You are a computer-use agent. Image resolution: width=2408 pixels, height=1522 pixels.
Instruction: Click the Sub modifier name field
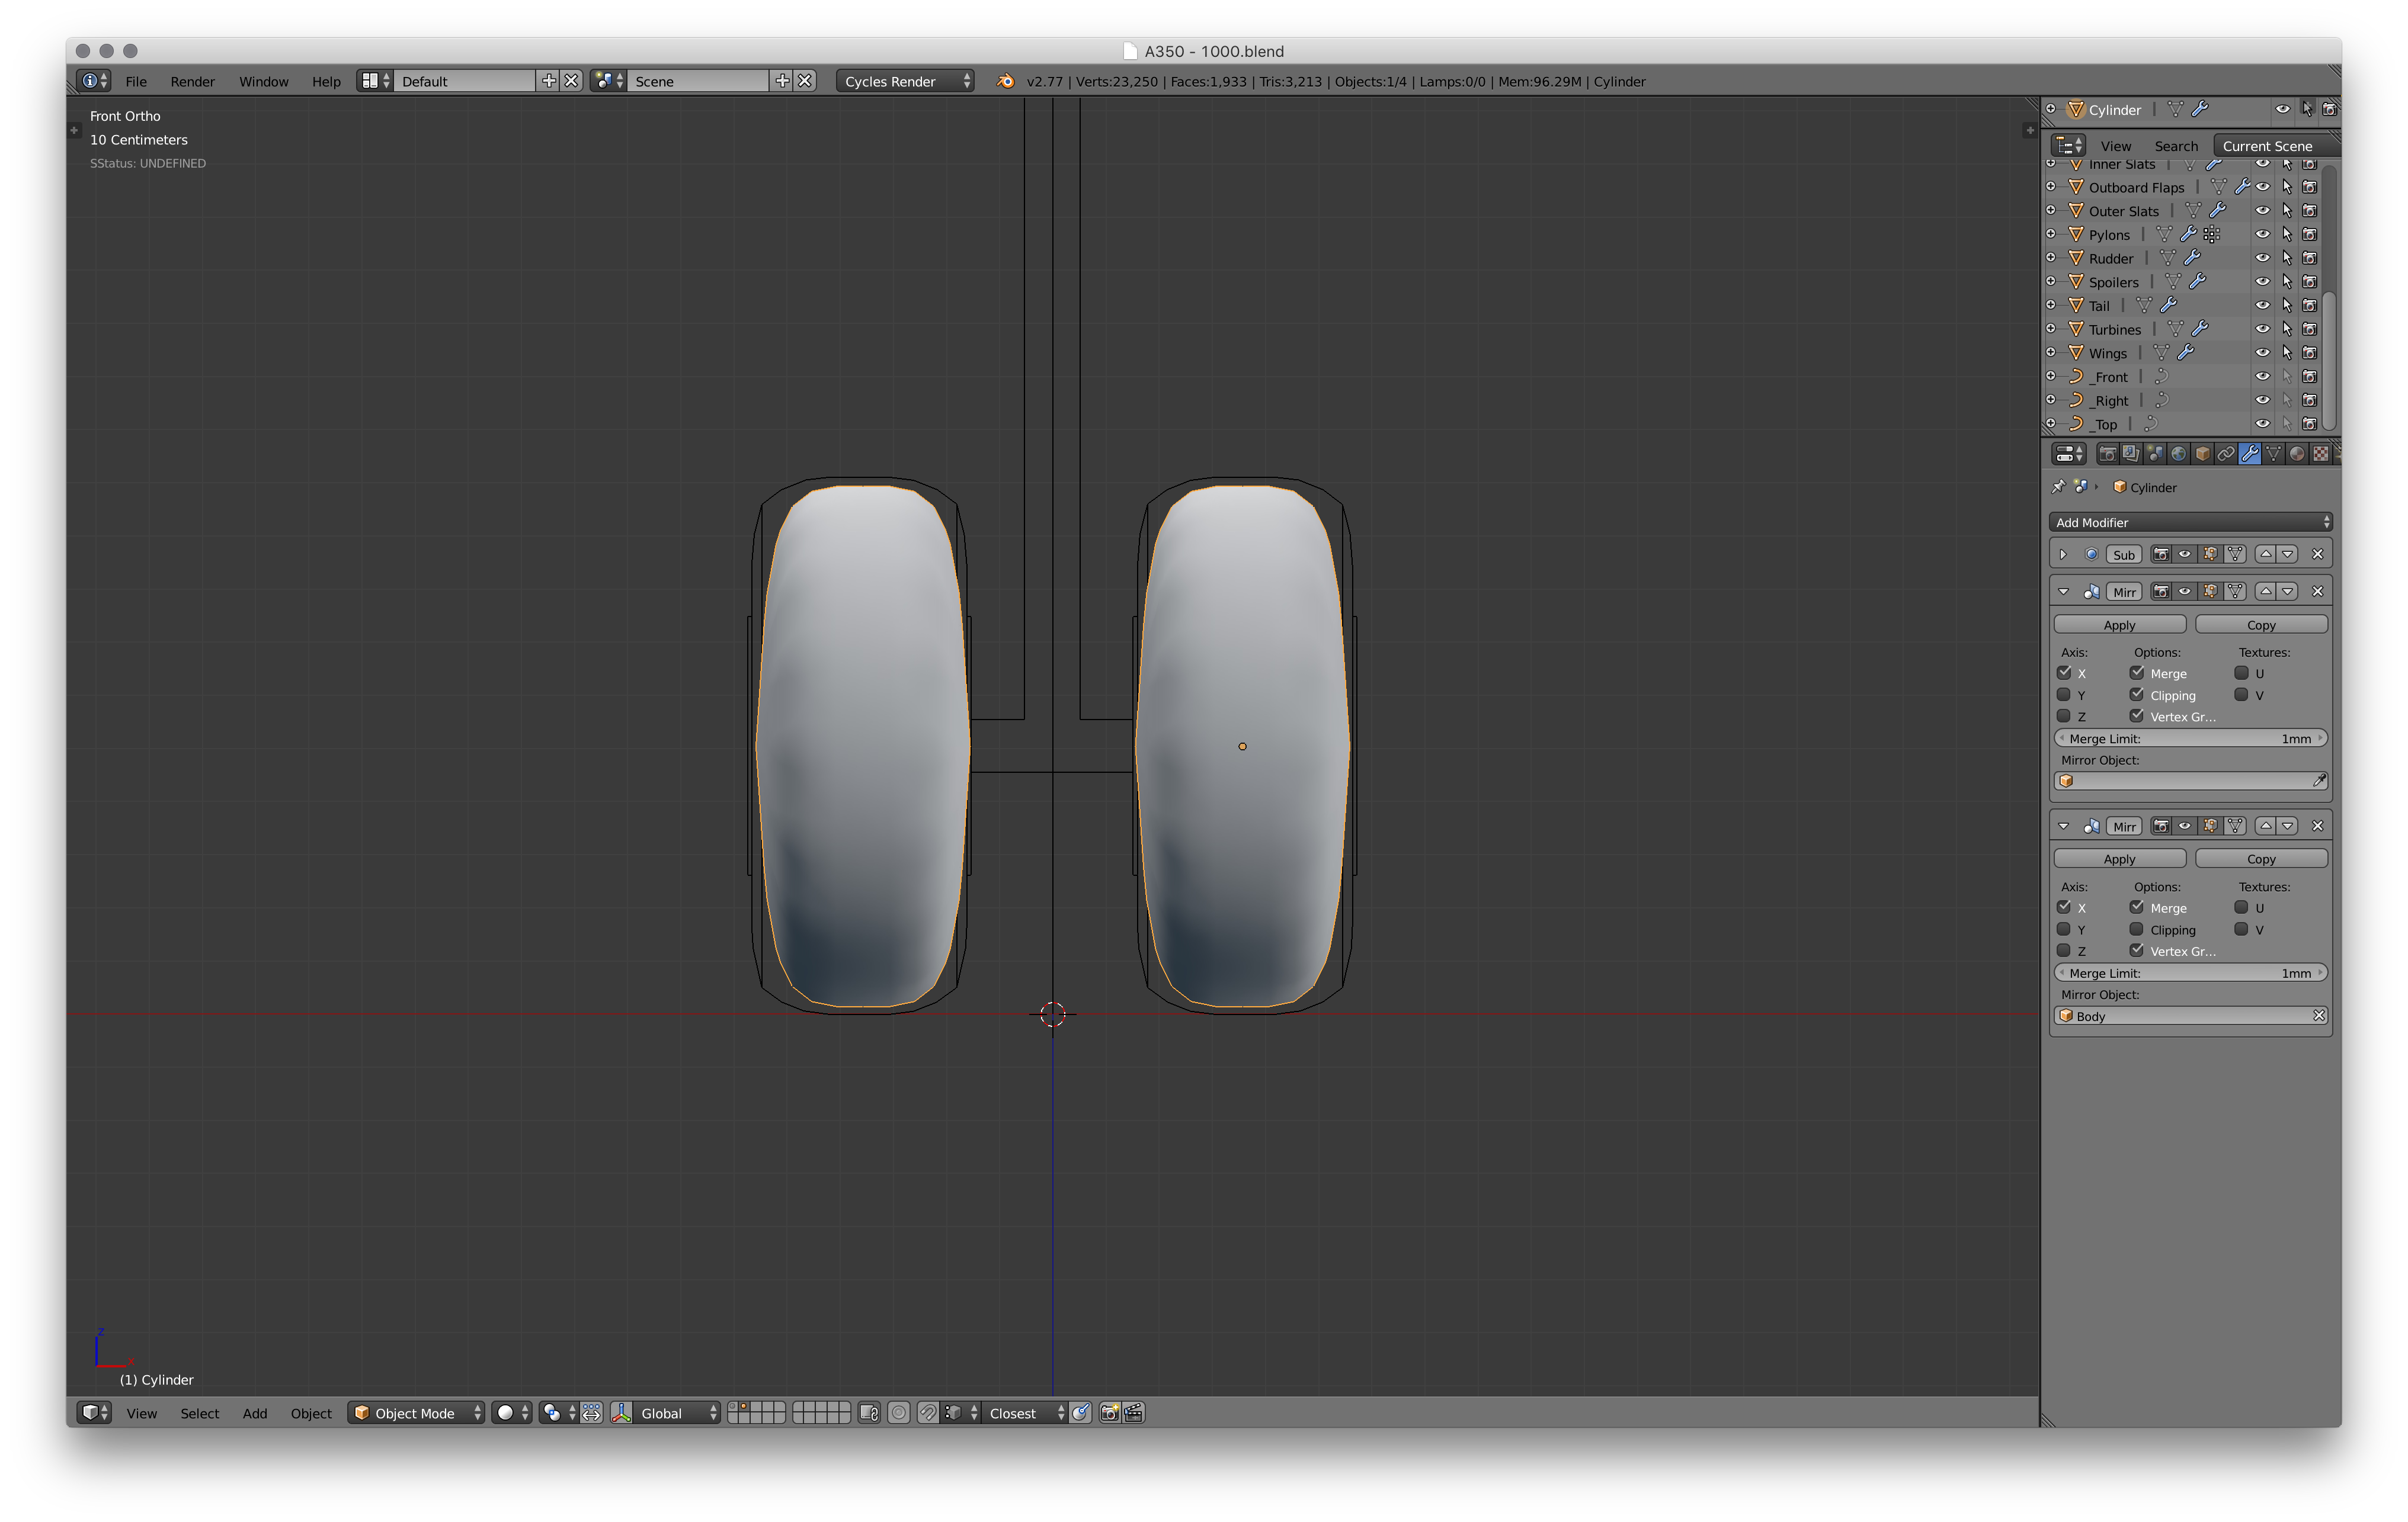tap(2124, 554)
